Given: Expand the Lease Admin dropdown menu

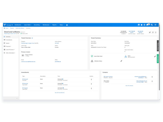Looking at the screenshot, I should coord(28,25).
